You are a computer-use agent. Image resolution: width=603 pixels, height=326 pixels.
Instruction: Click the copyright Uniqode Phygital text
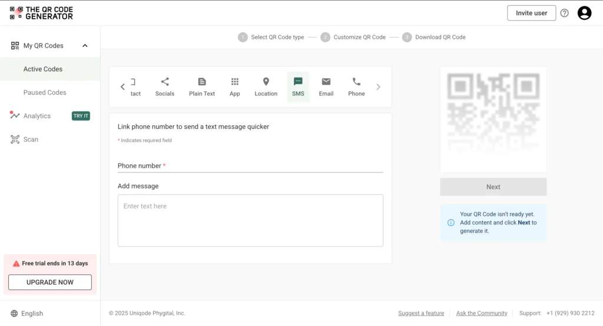point(147,313)
